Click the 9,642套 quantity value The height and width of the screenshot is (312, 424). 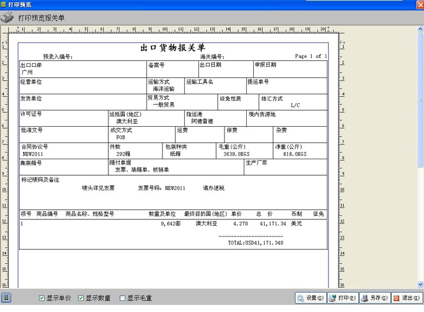click(x=171, y=224)
